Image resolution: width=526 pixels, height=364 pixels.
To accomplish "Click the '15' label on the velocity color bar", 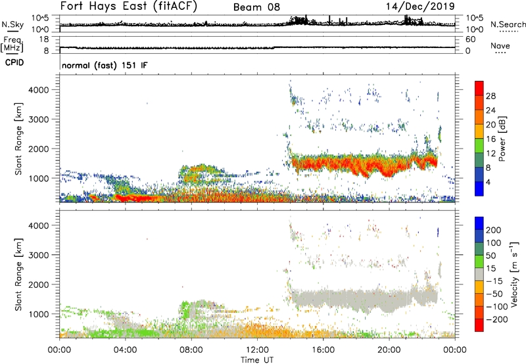I will pyautogui.click(x=490, y=269).
